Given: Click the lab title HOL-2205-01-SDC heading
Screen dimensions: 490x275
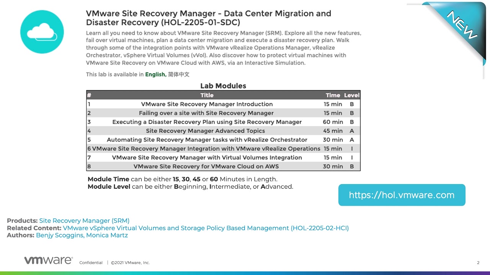Looking at the screenshot, I should 208,18.
